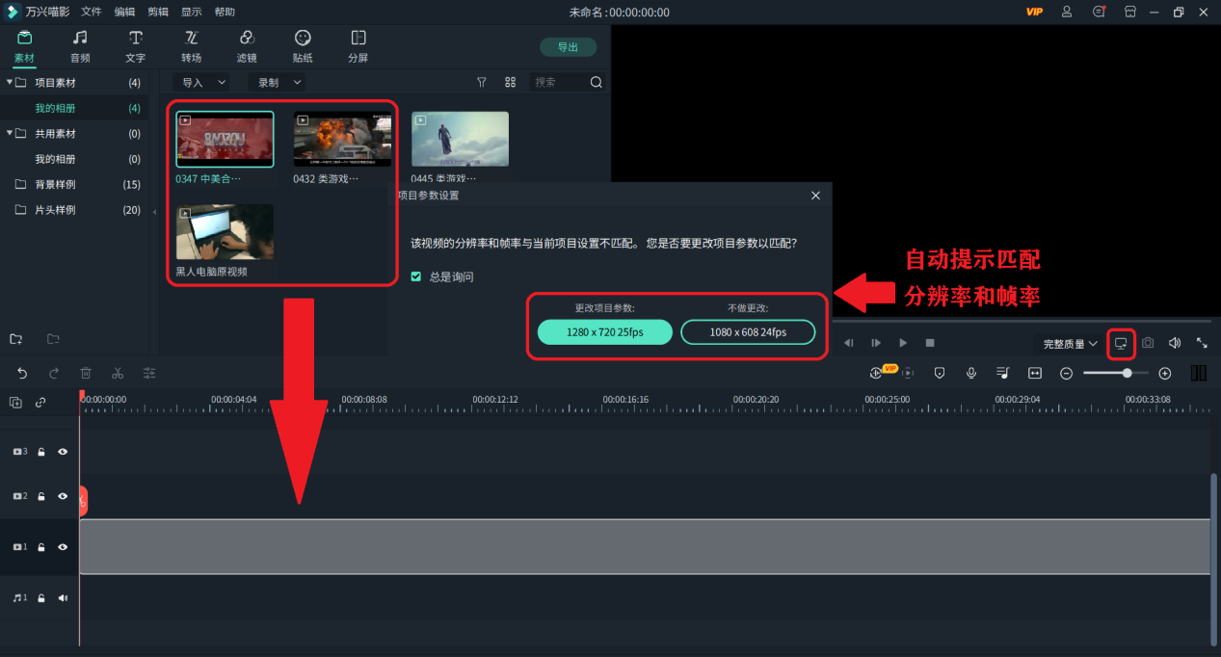Viewport: 1221px width, 657px height.
Task: Select the 分屏 (Split Screen) panel
Action: click(358, 45)
